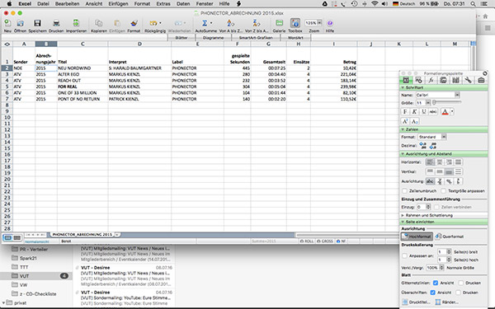Click the Kopieren toolbar icon
Screen dimensions: 495x309
tap(98, 23)
